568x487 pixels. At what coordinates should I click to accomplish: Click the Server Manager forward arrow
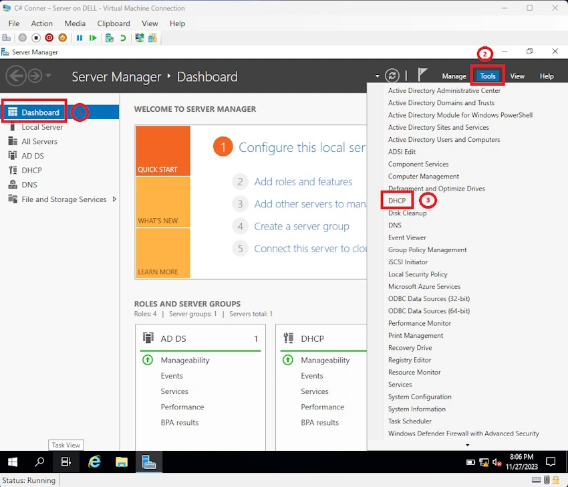click(x=35, y=76)
